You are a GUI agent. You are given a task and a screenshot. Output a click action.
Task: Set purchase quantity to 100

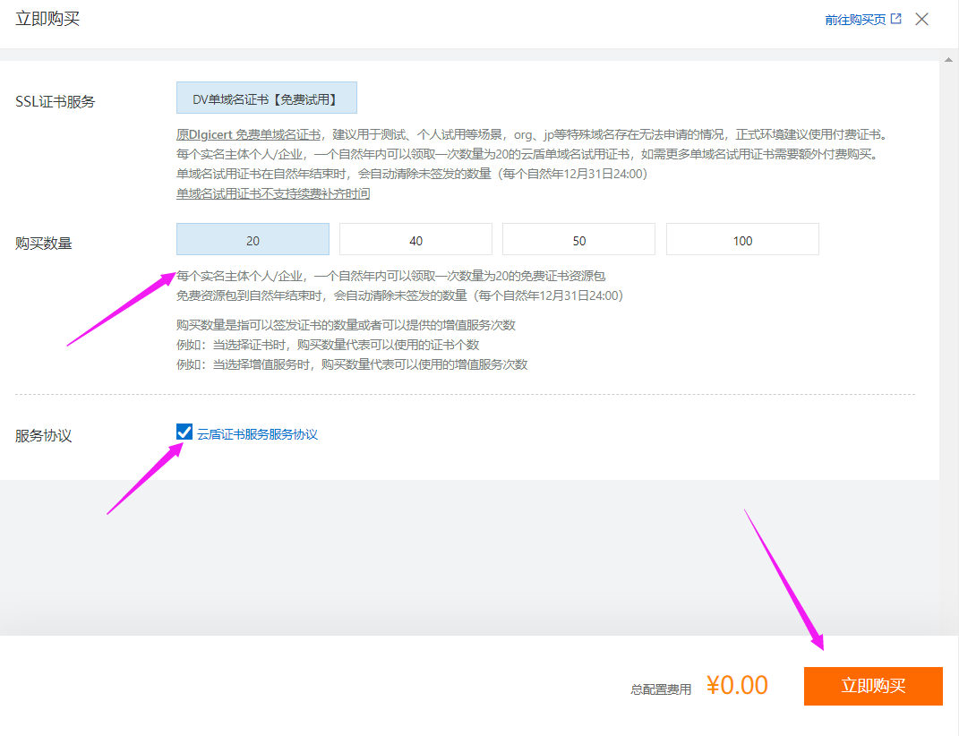tap(742, 240)
